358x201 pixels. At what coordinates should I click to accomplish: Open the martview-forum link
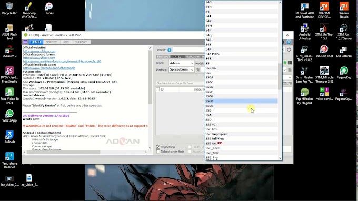62,61
